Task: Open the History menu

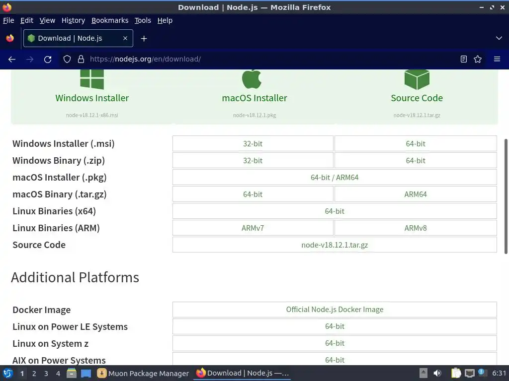Action: click(x=74, y=20)
